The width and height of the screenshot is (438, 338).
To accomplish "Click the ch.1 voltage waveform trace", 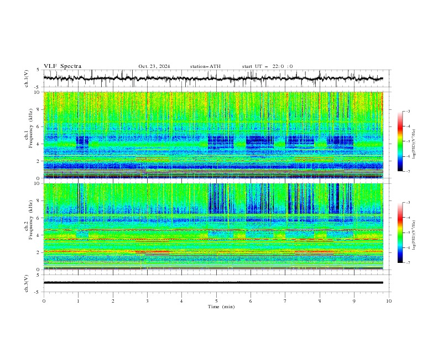I will 213,78.
